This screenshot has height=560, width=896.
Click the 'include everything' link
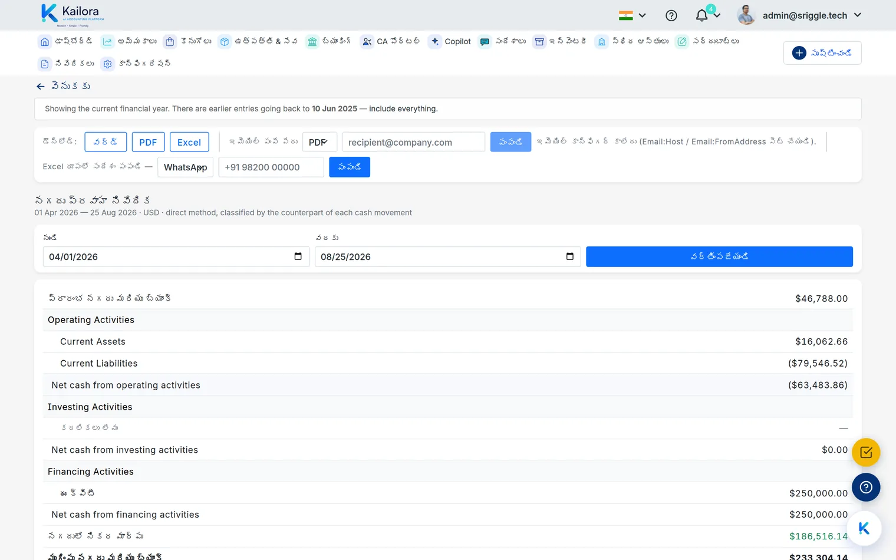pyautogui.click(x=403, y=109)
